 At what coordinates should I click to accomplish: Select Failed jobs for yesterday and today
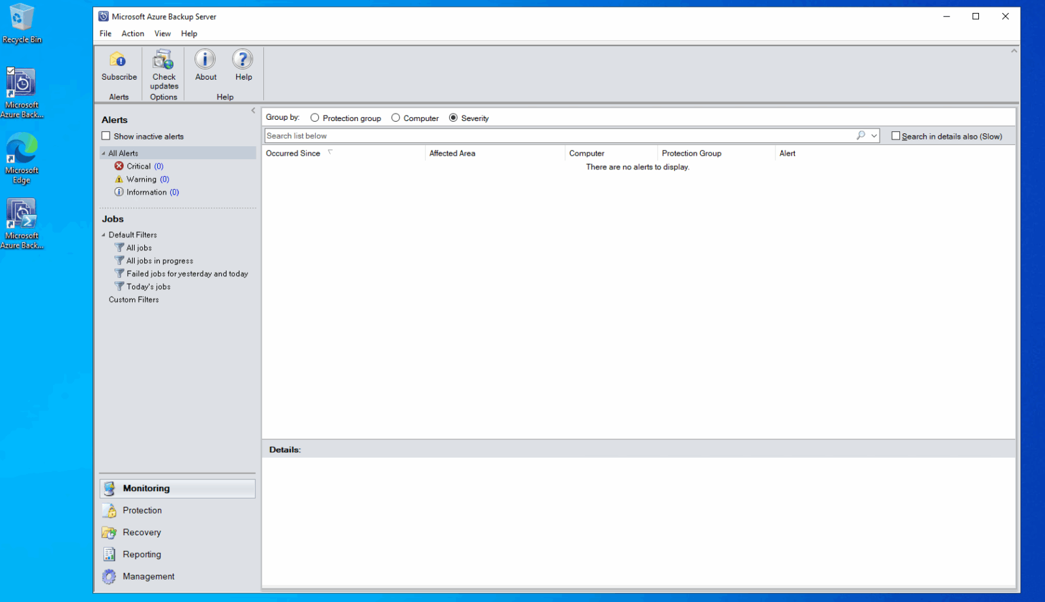(186, 274)
